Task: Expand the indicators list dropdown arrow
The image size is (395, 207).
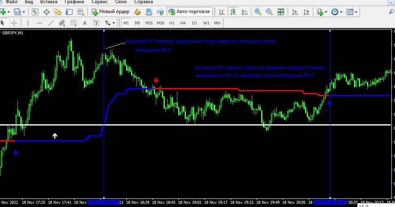Action: coord(326,12)
